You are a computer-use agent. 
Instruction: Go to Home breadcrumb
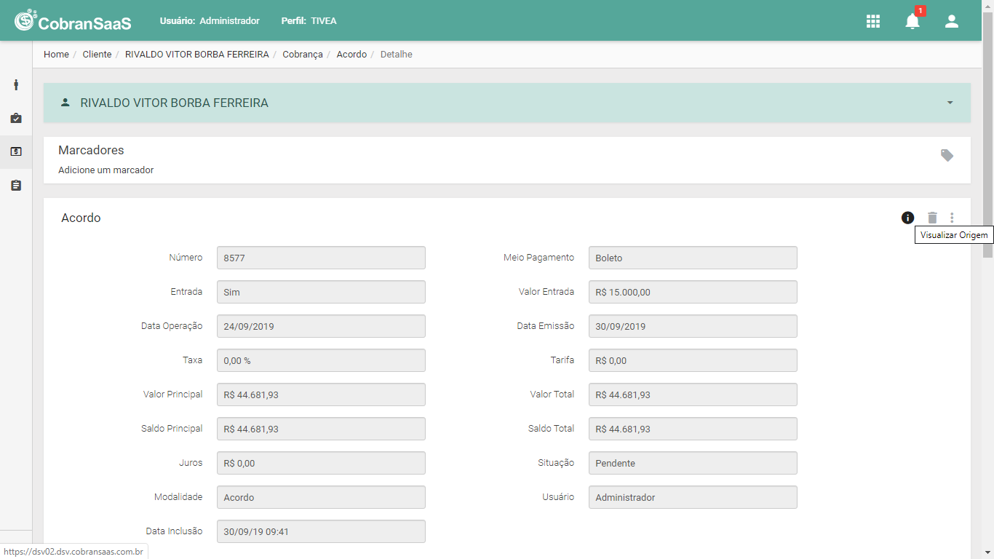(x=56, y=55)
